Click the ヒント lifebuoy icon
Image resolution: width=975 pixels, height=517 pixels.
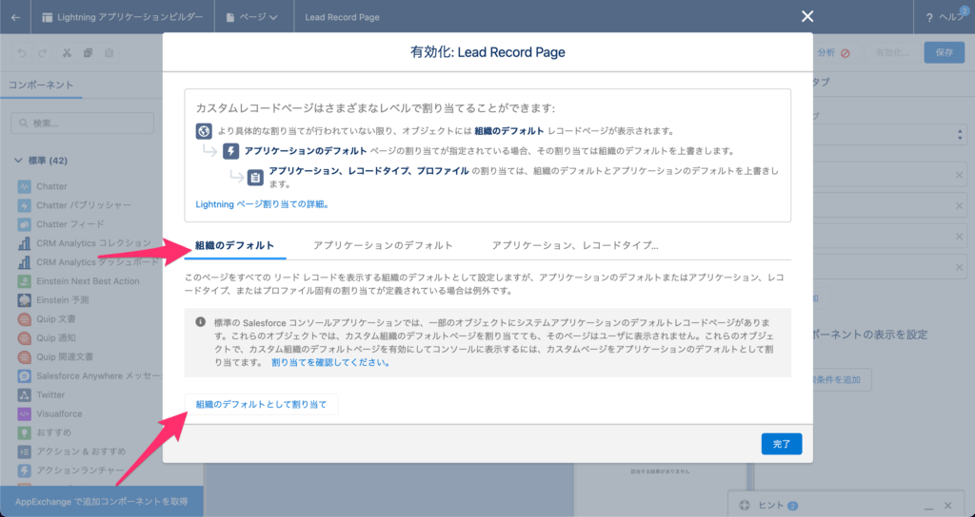point(745,506)
